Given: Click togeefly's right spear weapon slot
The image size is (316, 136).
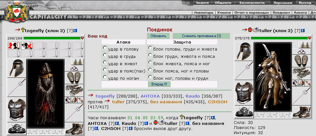Looking at the screenshot, I should pos(74,112).
